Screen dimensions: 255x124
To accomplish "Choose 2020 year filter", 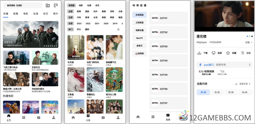I will pos(106,24).
